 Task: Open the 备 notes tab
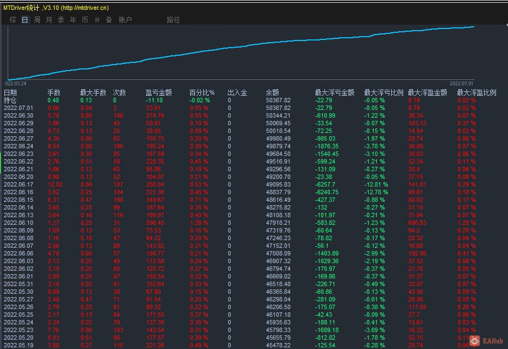pos(109,20)
